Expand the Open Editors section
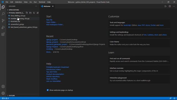Image resolution: width=177 pixels, height=100 pixels. (x=23, y=10)
